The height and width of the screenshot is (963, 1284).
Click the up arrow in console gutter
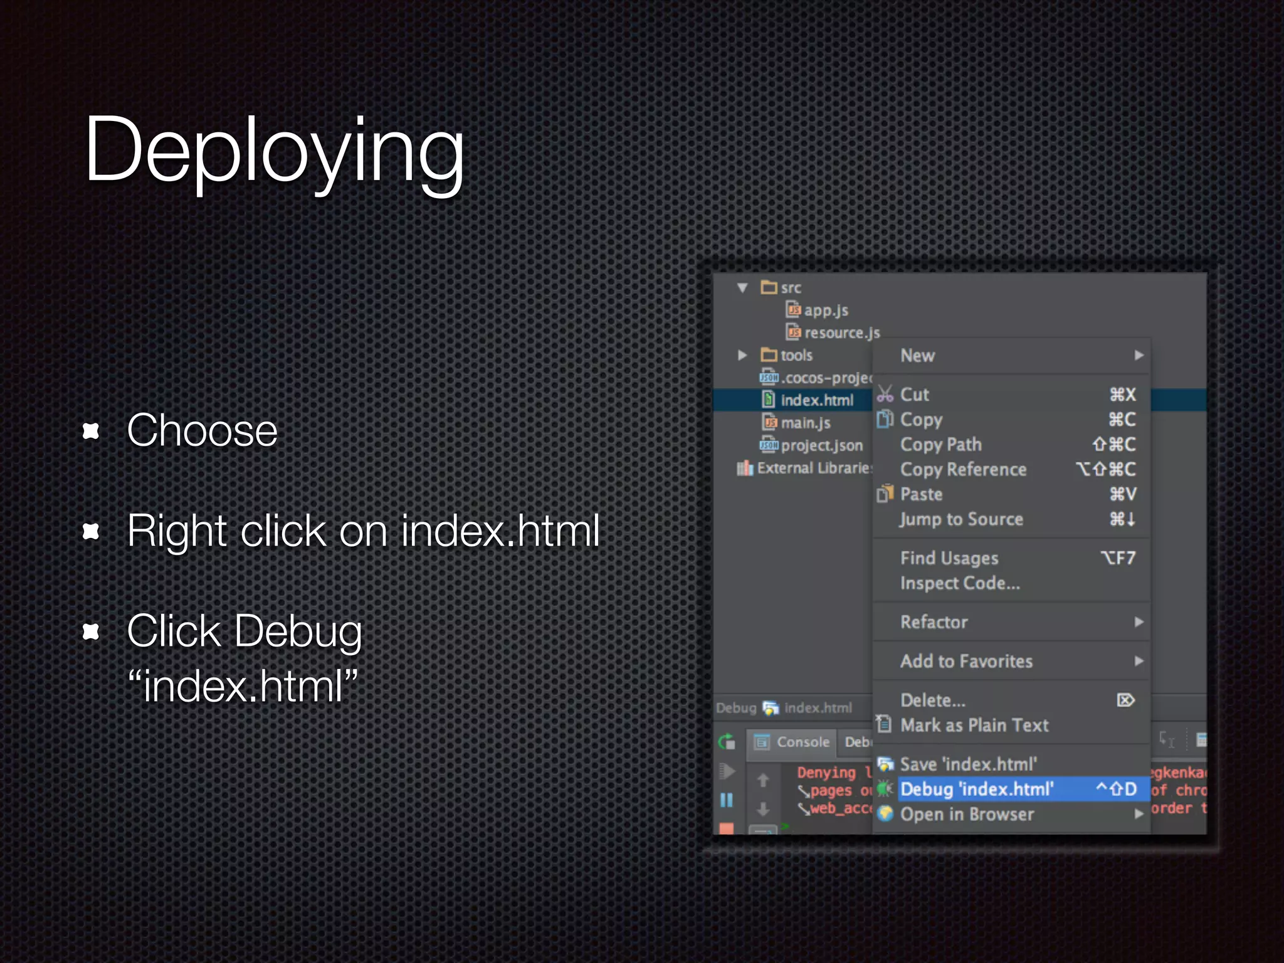(763, 780)
